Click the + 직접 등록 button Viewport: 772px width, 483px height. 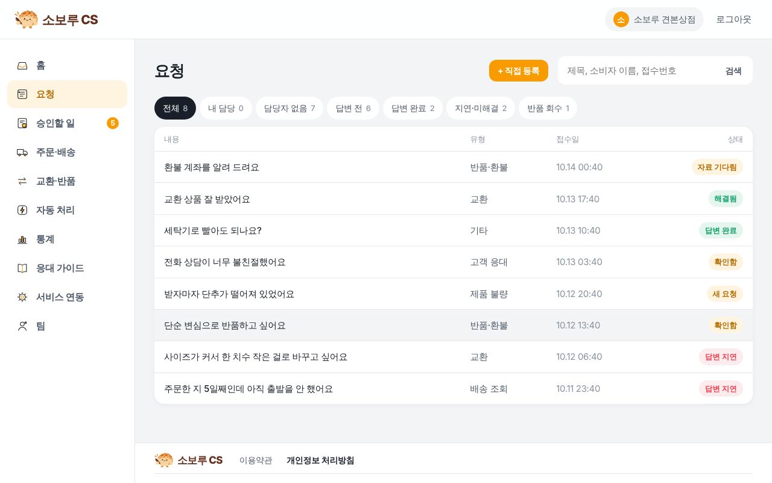pos(519,71)
